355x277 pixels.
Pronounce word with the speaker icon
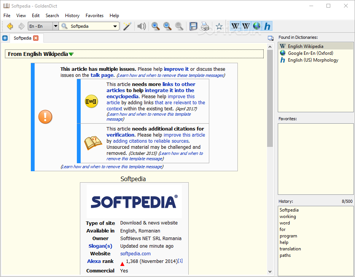coord(142,26)
